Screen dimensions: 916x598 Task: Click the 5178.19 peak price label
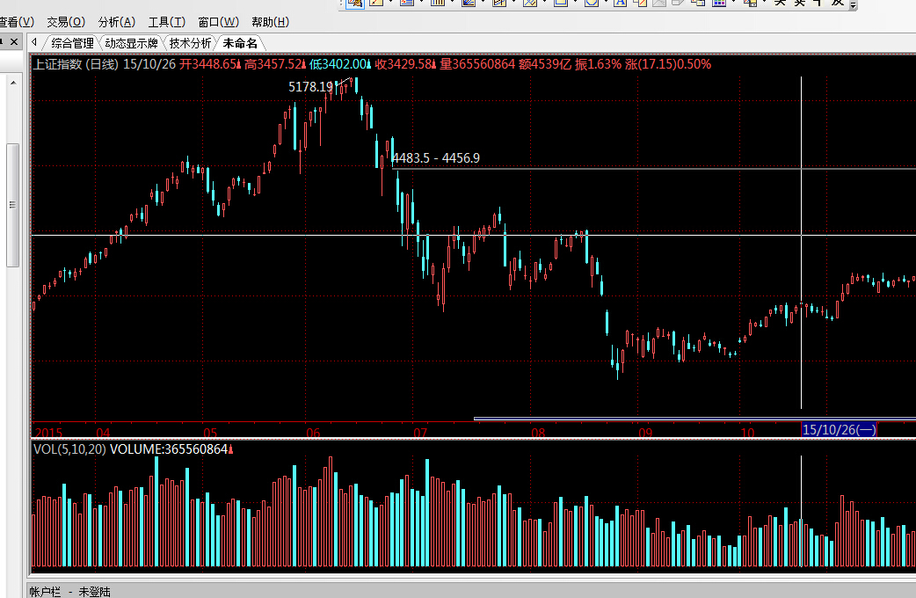click(311, 87)
